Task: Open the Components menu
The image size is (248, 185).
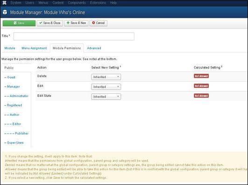Action: click(x=77, y=3)
